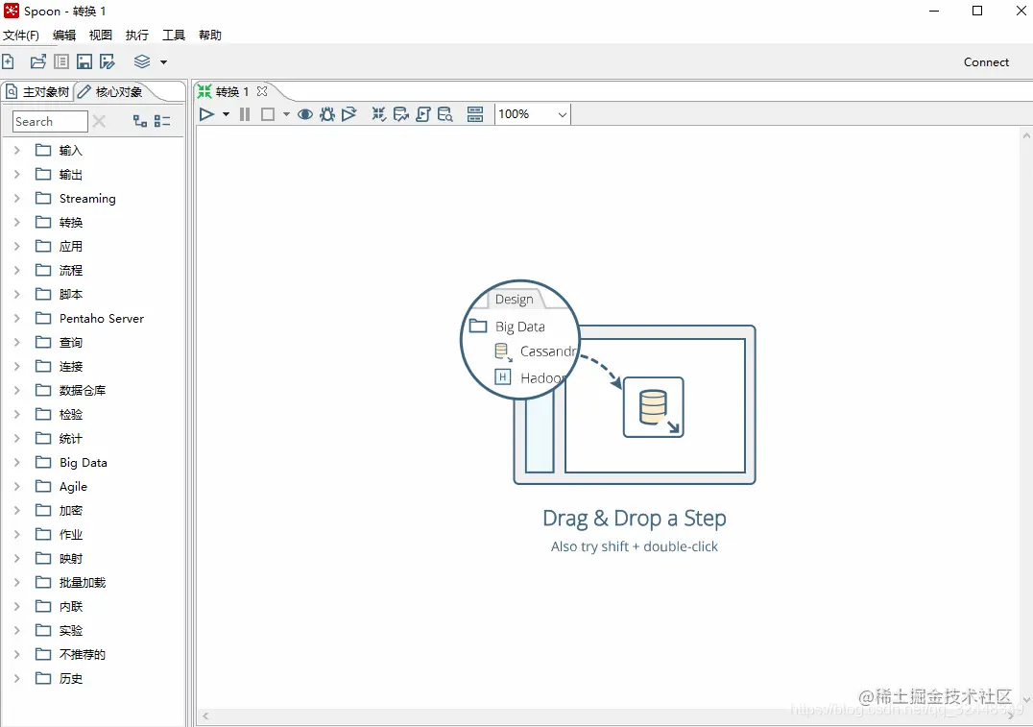Open the 执行 menu
The image size is (1033, 727).
(x=137, y=35)
